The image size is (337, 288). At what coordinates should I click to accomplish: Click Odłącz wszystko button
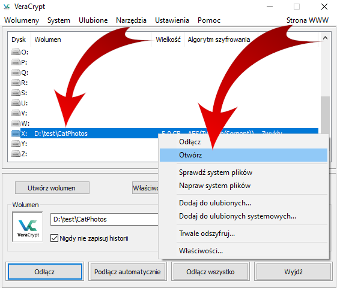pyautogui.click(x=210, y=272)
